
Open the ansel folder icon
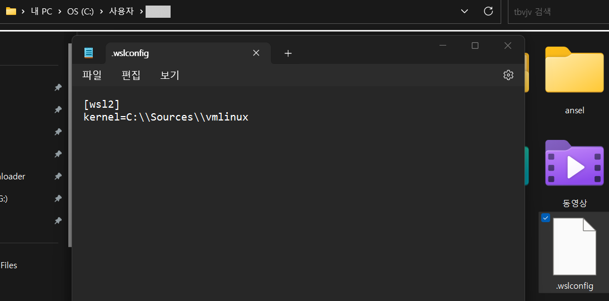pos(574,71)
